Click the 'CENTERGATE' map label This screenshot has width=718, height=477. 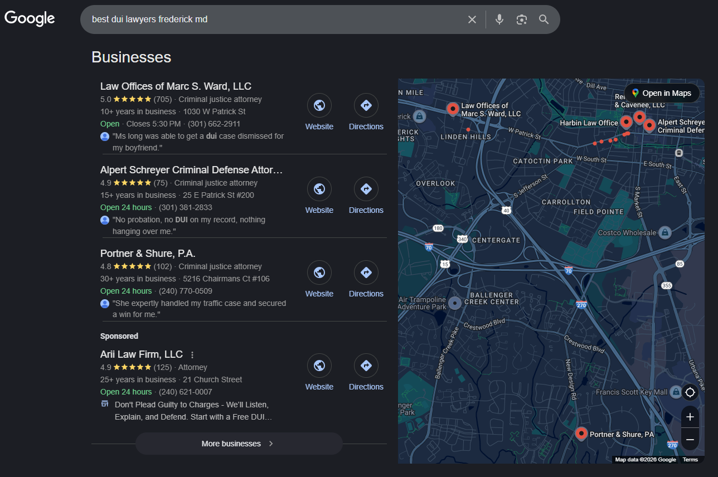coord(496,240)
